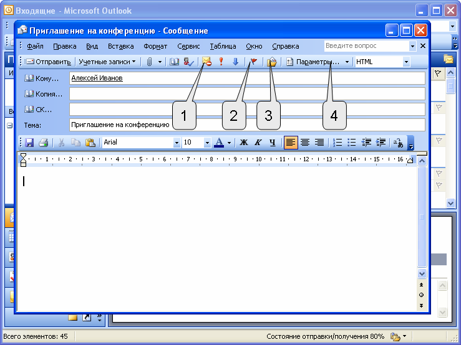Open the Файл menu
Image resolution: width=461 pixels, height=345 pixels.
pos(35,46)
